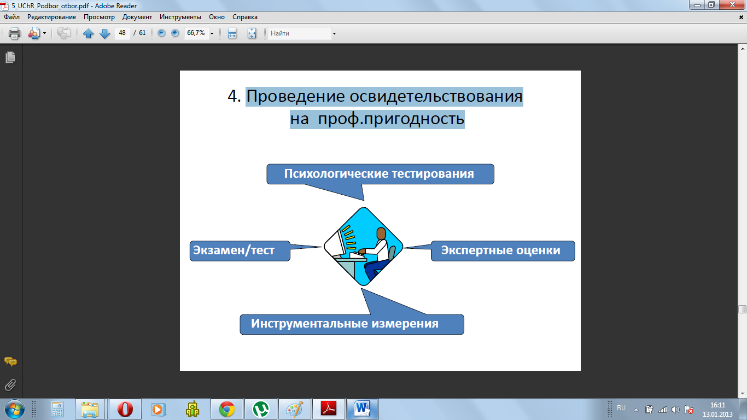Open the Windows Start button
The height and width of the screenshot is (420, 747).
[13, 409]
